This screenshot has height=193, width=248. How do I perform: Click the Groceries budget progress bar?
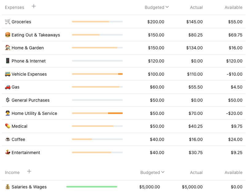[x=97, y=21]
